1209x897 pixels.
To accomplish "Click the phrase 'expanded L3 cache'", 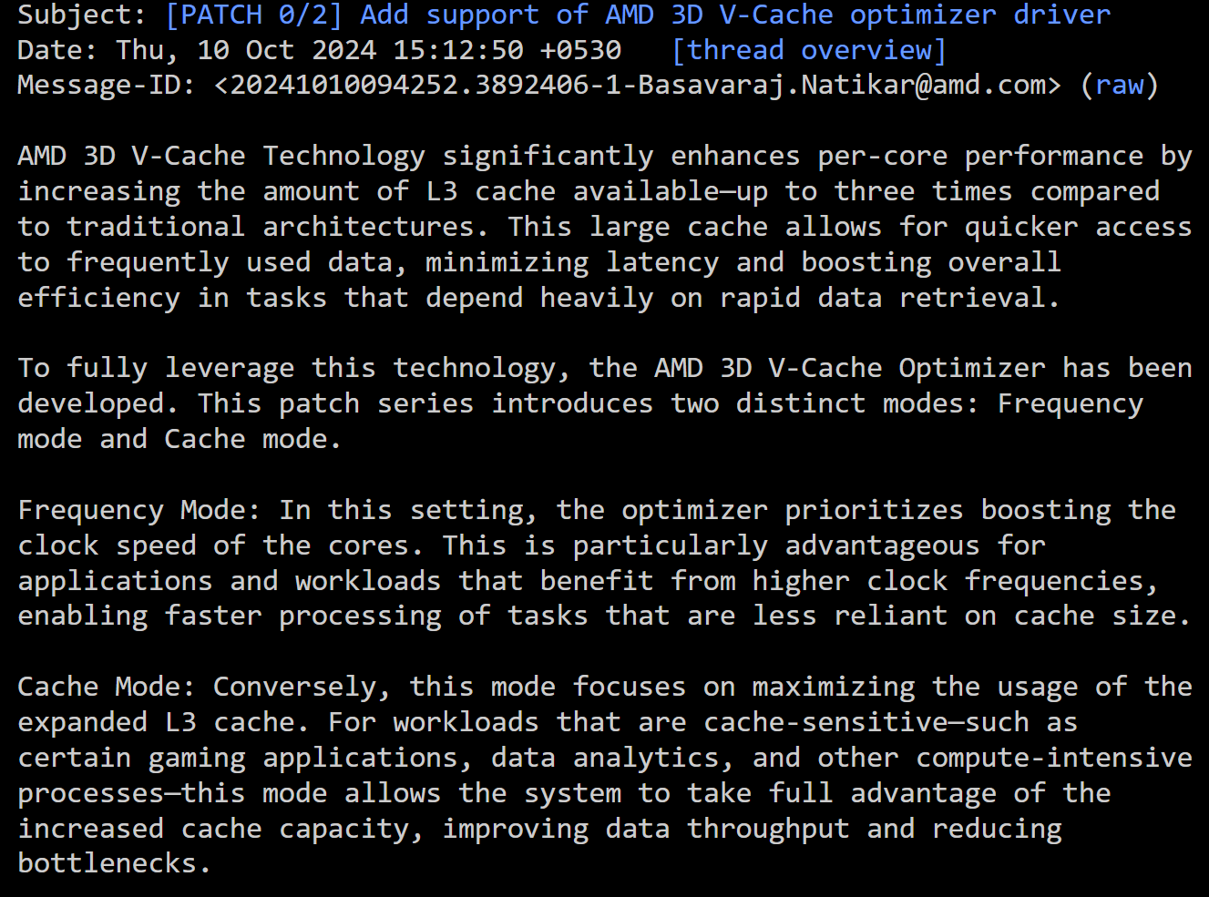I will [x=156, y=722].
